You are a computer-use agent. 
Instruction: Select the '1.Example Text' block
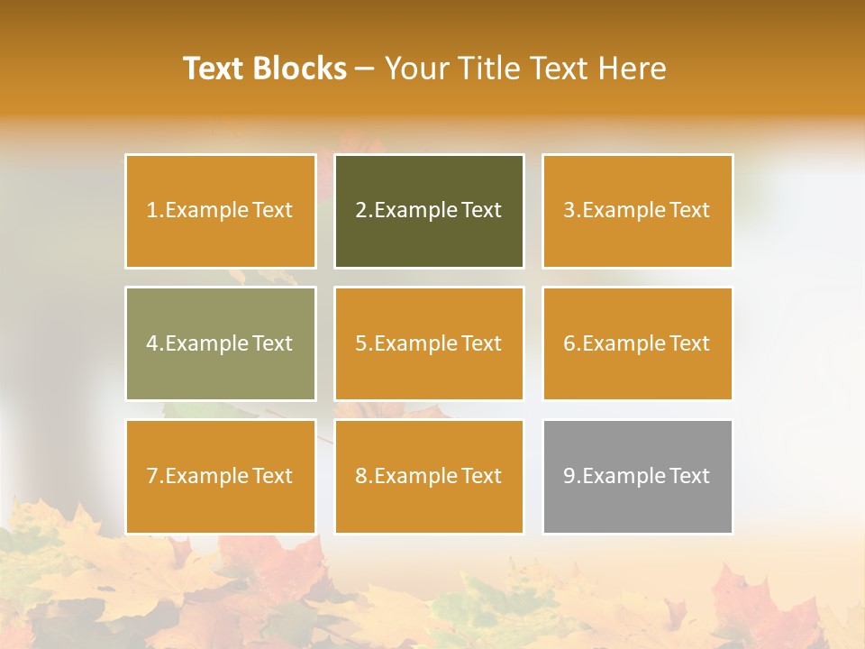point(221,211)
